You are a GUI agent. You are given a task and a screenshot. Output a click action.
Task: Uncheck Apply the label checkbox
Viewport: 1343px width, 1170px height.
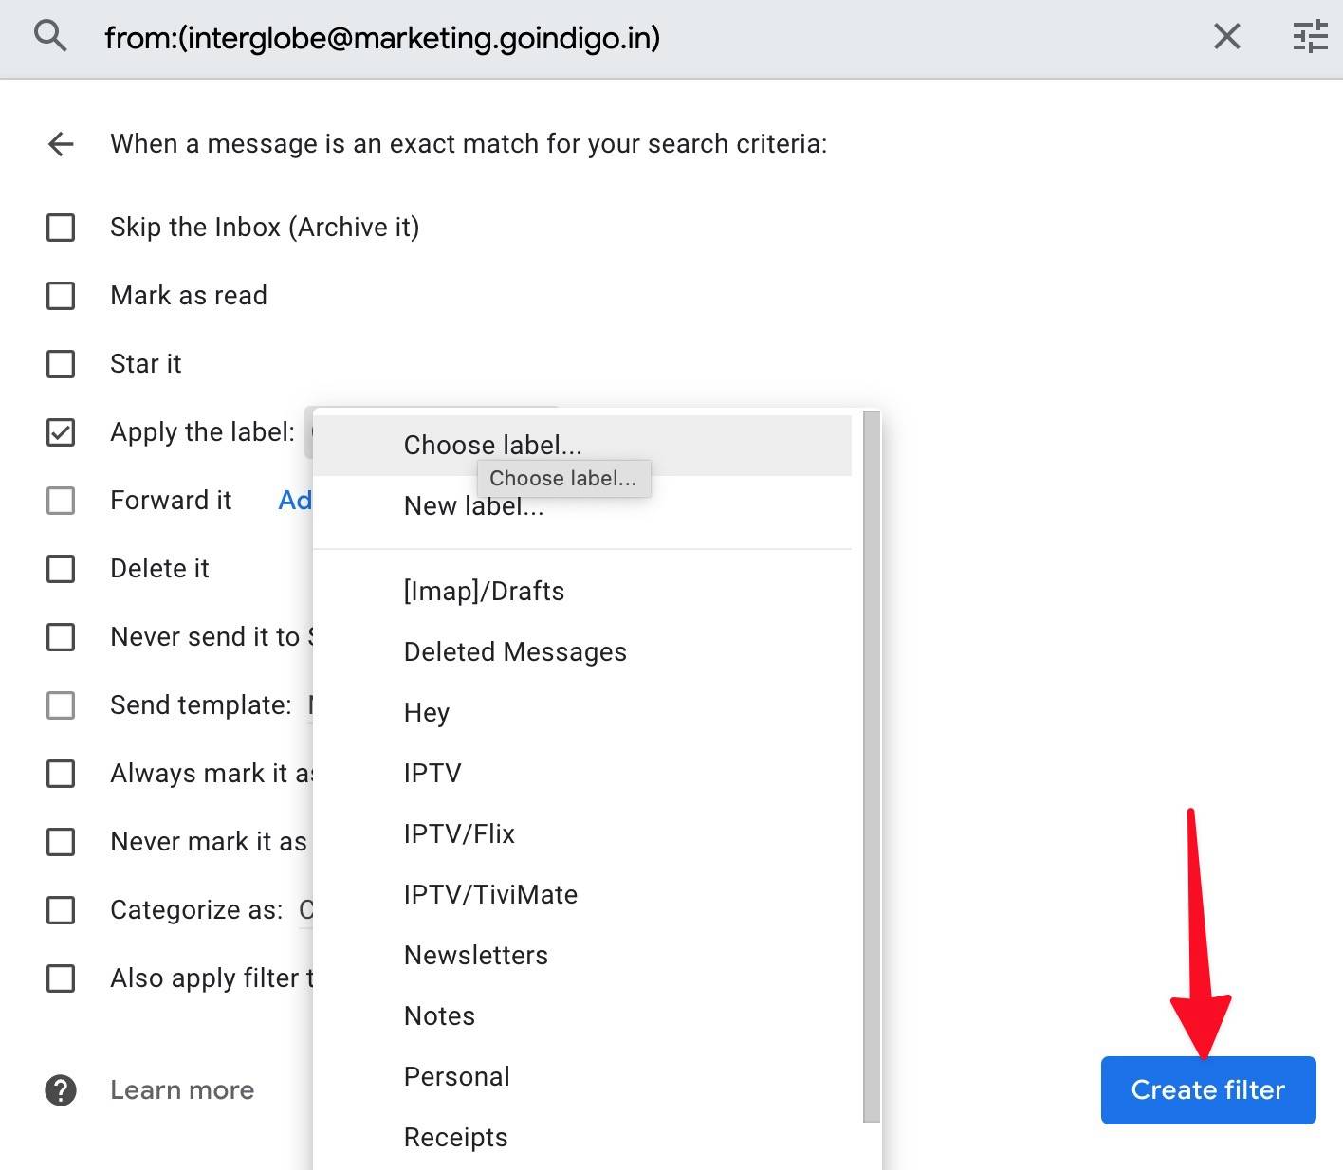(61, 432)
